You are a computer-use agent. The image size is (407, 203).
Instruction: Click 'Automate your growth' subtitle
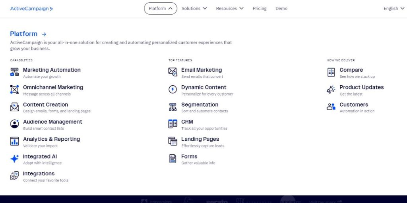pos(42,77)
